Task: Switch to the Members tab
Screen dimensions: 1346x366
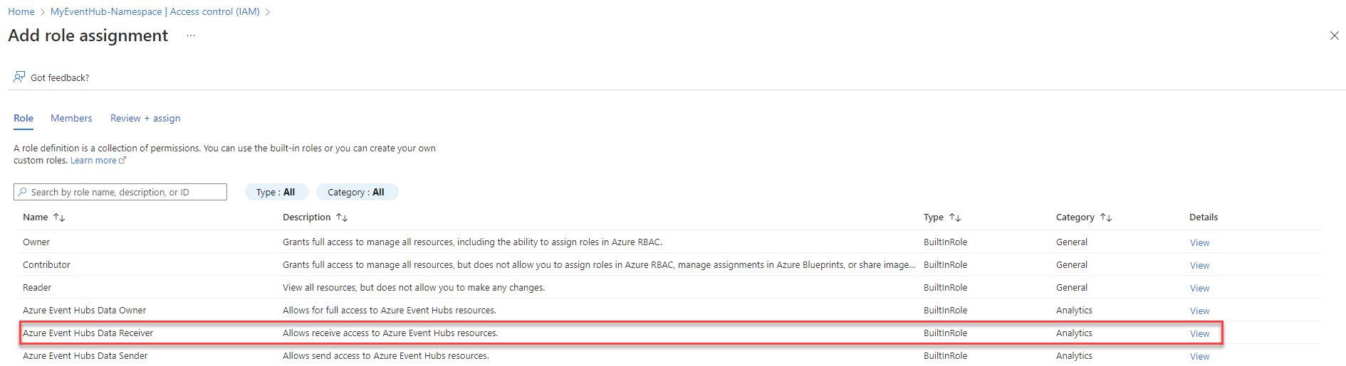Action: tap(71, 118)
